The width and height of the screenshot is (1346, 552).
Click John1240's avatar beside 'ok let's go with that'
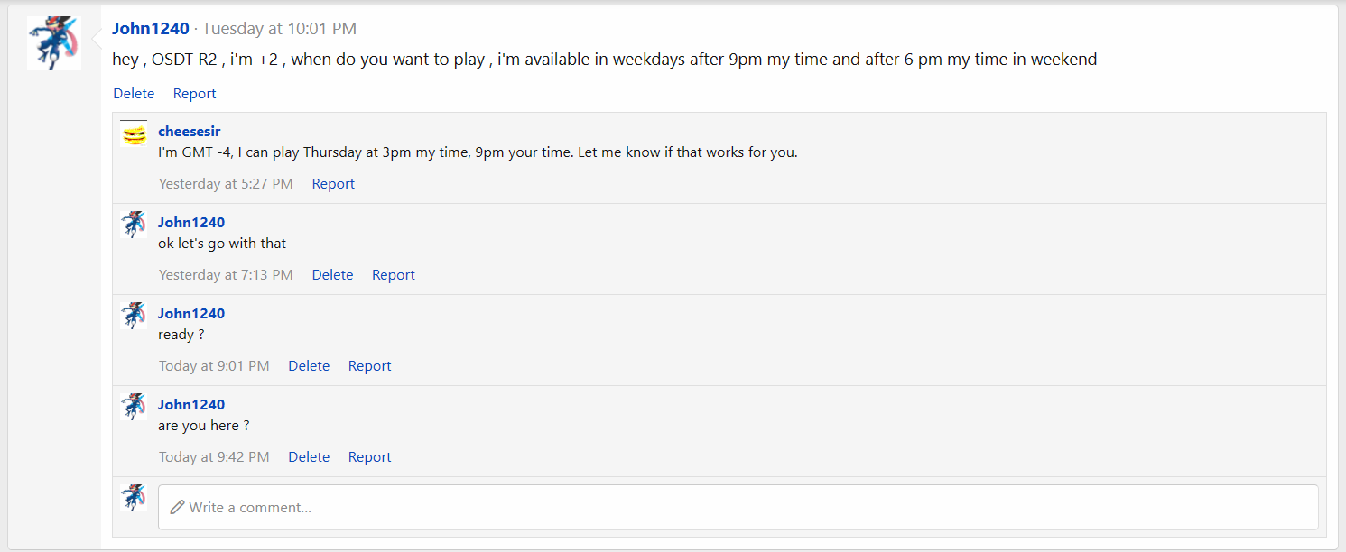pyautogui.click(x=134, y=225)
